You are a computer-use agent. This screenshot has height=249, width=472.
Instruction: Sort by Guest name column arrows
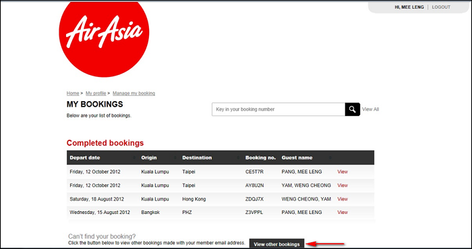(x=330, y=158)
